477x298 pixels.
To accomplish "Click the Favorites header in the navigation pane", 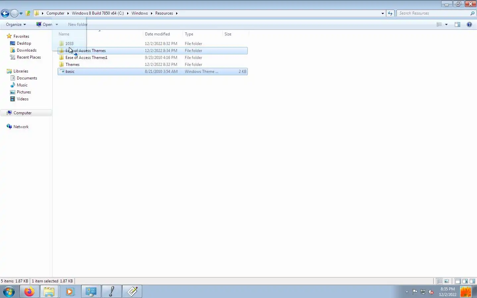I will [x=21, y=36].
